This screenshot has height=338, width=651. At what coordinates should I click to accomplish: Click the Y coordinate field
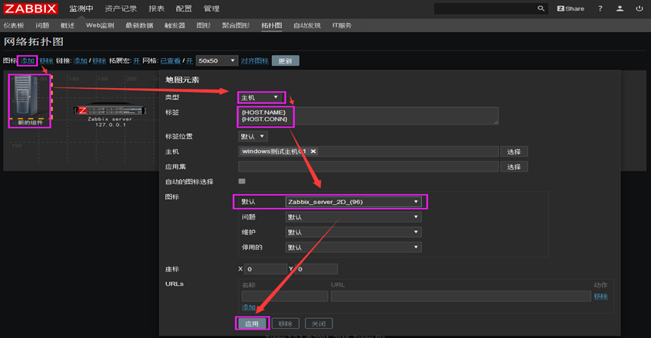(316, 268)
